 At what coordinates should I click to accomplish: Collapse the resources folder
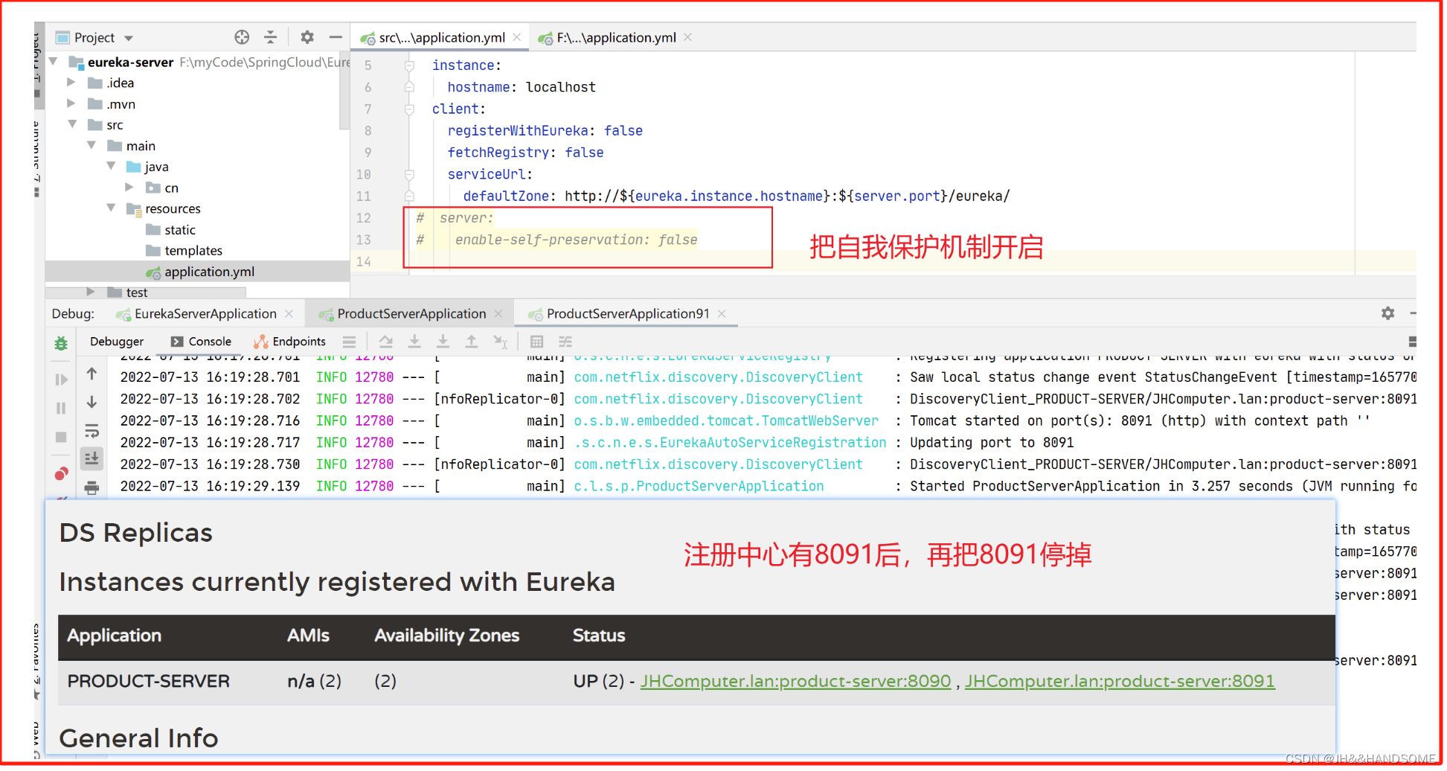111,208
